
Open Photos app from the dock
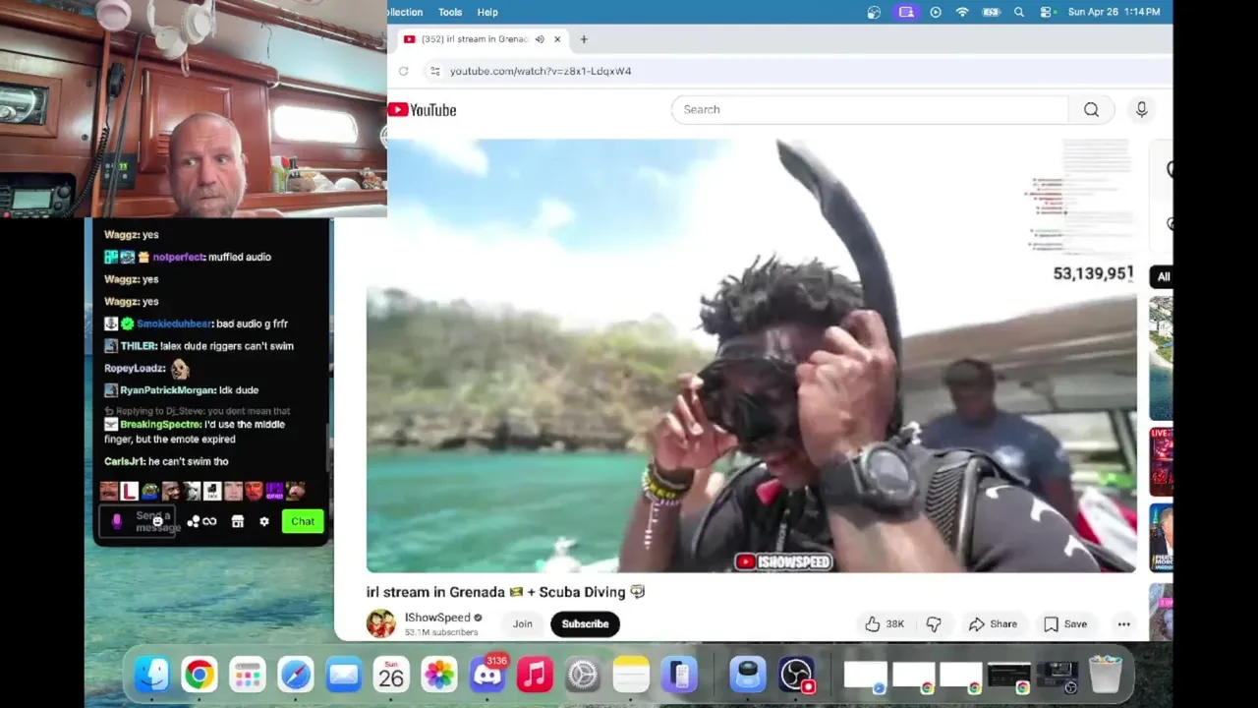(x=439, y=675)
